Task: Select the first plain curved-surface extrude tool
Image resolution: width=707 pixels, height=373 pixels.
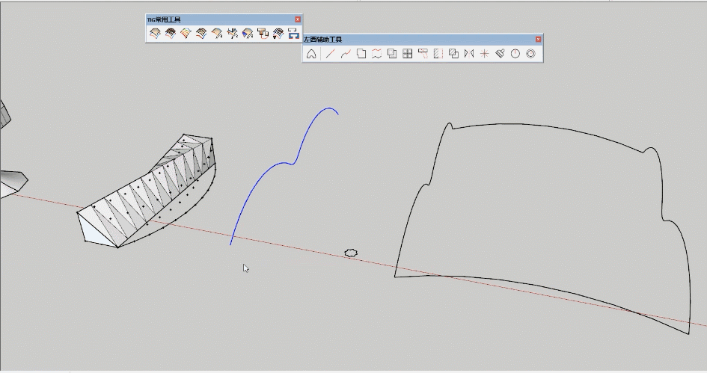Action: [x=155, y=34]
